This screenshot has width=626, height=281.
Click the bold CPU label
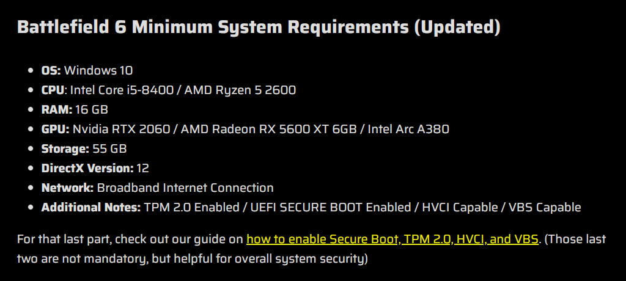(53, 90)
